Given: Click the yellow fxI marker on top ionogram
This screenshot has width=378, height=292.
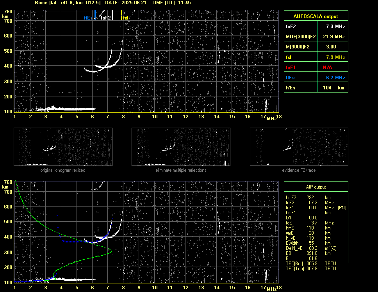Looking at the screenshot, I should pos(121,15).
